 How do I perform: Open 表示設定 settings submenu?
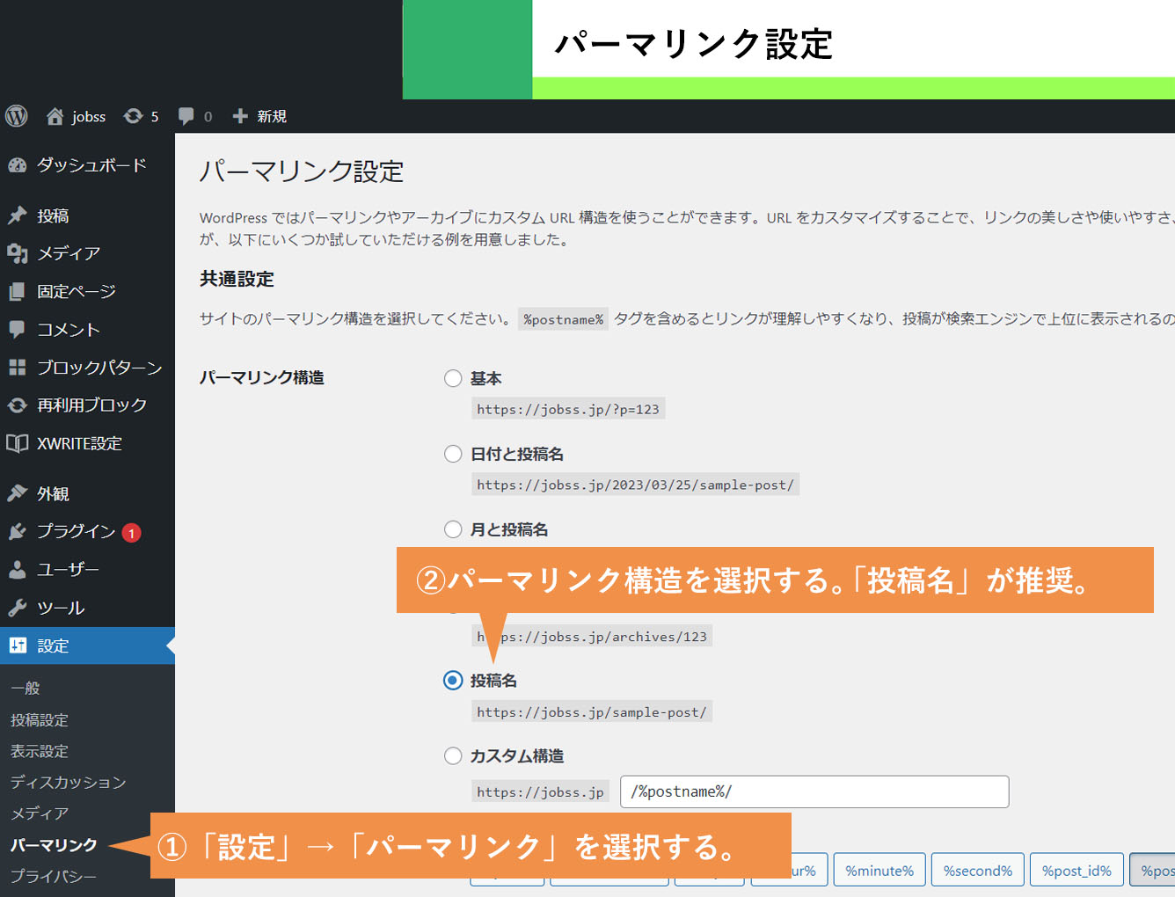tap(40, 751)
